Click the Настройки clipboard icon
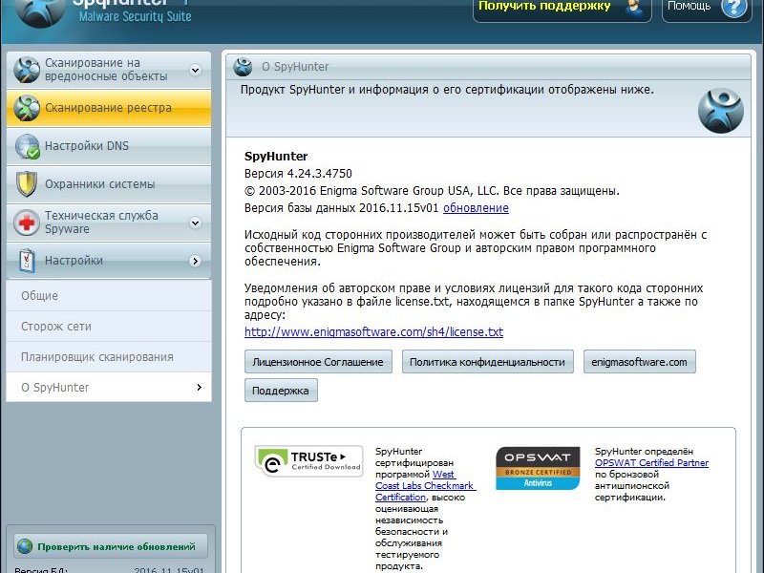764x573 pixels. (x=27, y=260)
